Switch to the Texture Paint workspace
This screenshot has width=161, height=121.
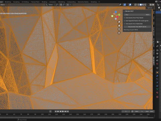(35, 2)
